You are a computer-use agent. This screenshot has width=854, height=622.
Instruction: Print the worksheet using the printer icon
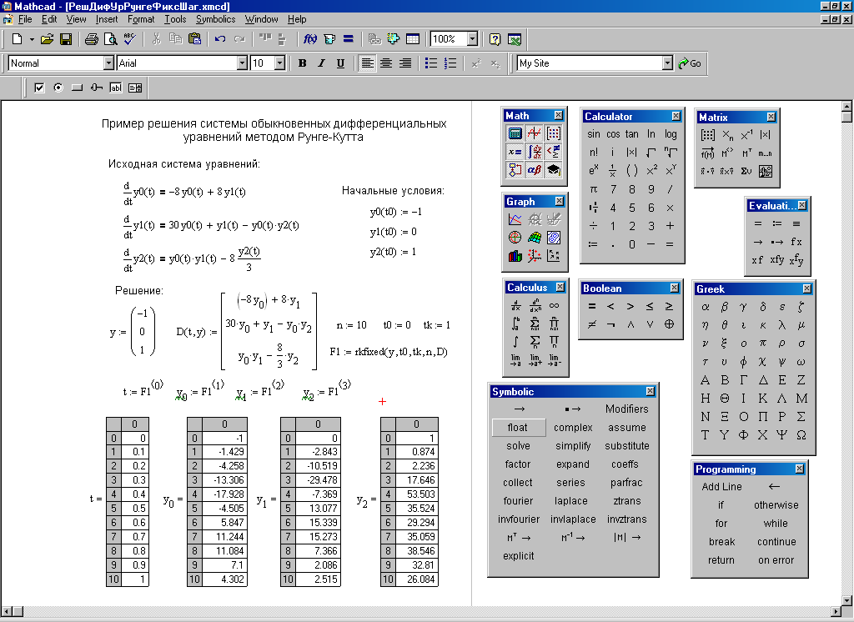[x=92, y=39]
